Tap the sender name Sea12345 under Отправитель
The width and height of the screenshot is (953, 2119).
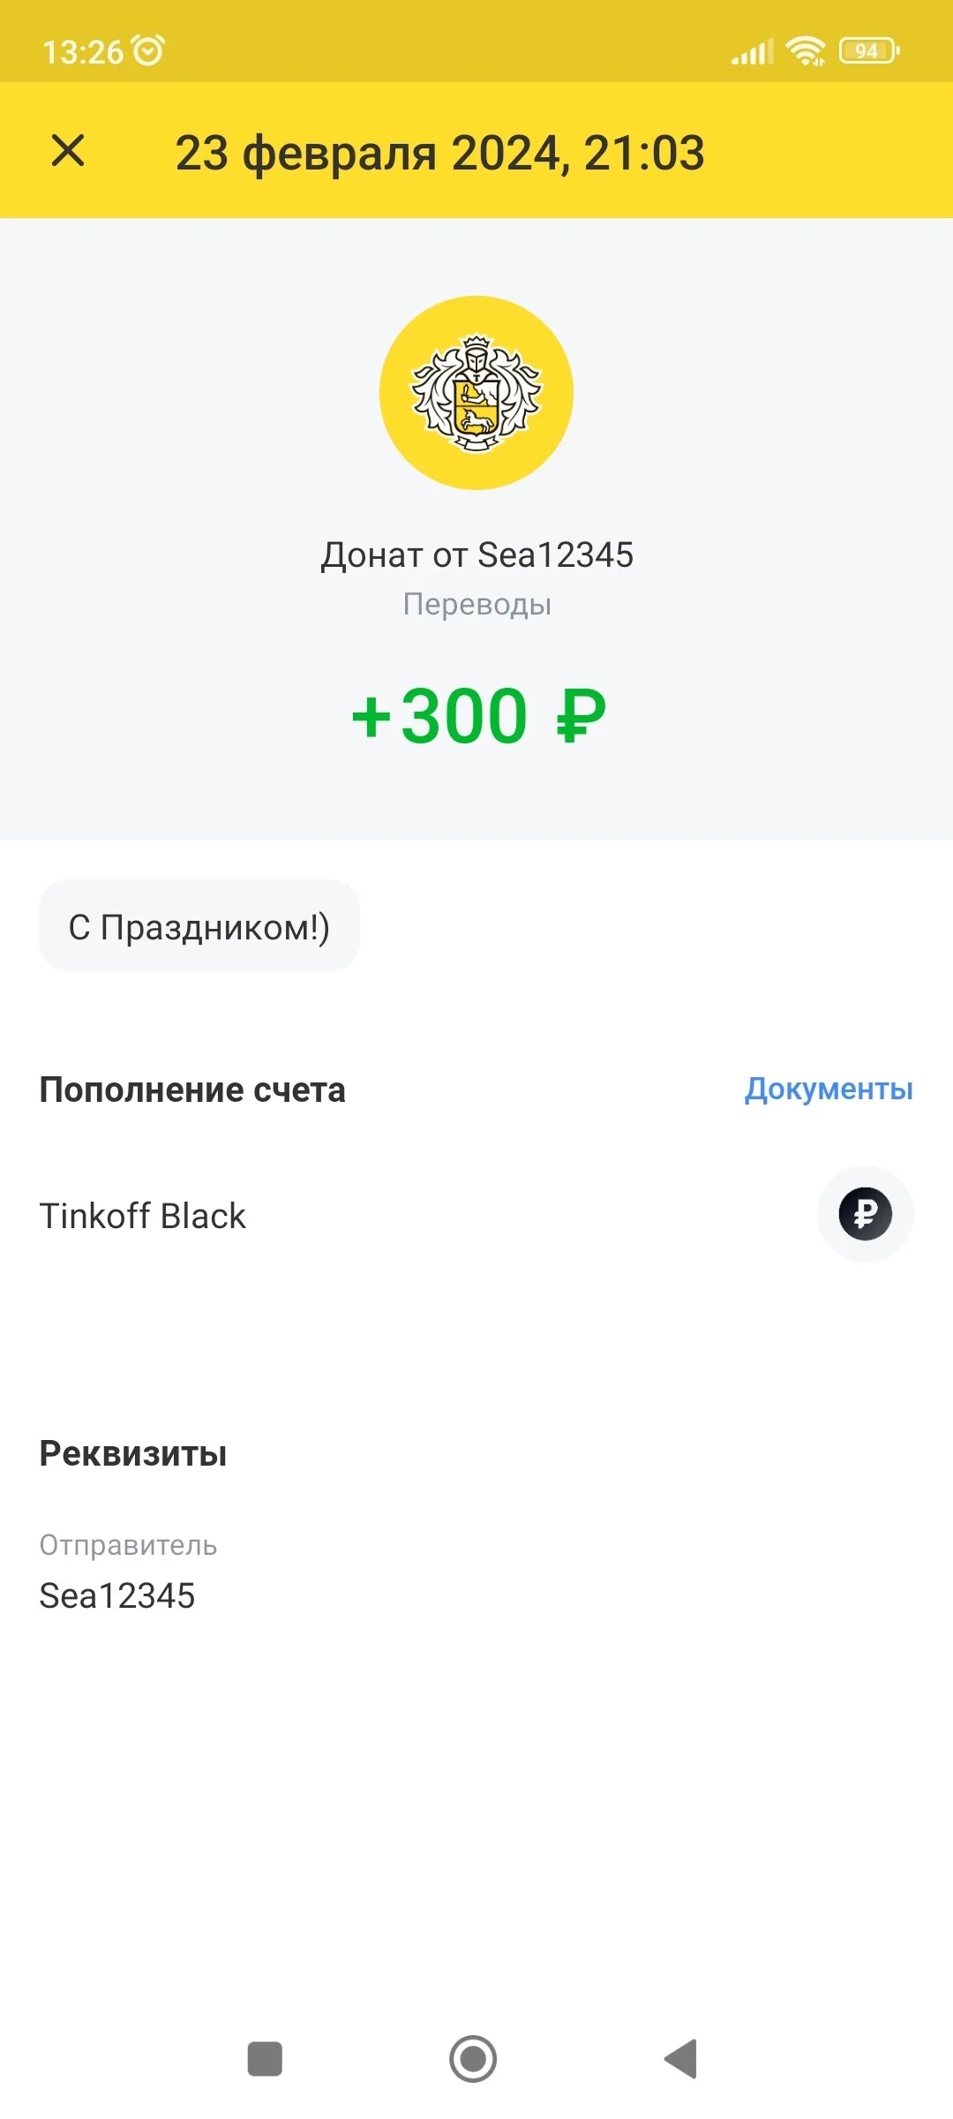pyautogui.click(x=117, y=1595)
